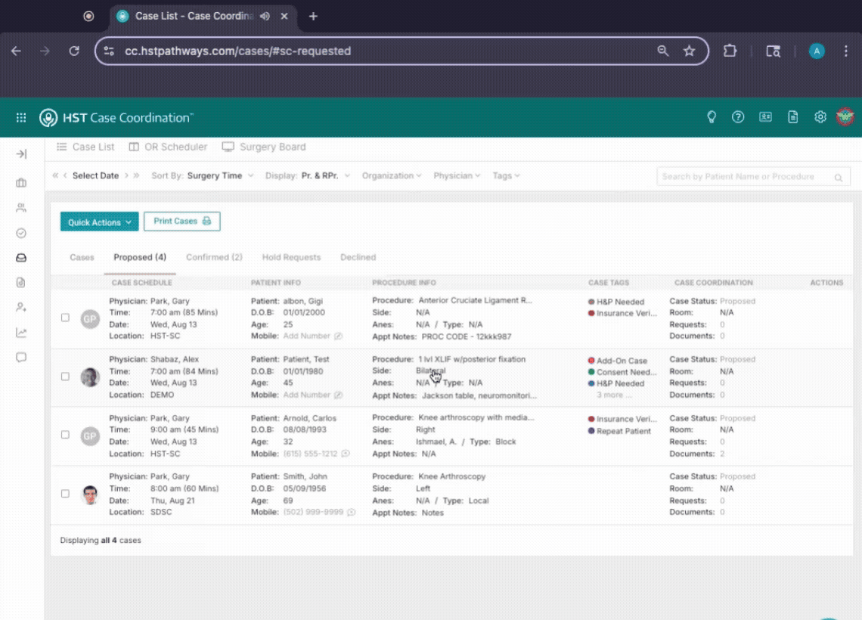
Task: Open the app launcher grid icon
Action: [x=21, y=117]
